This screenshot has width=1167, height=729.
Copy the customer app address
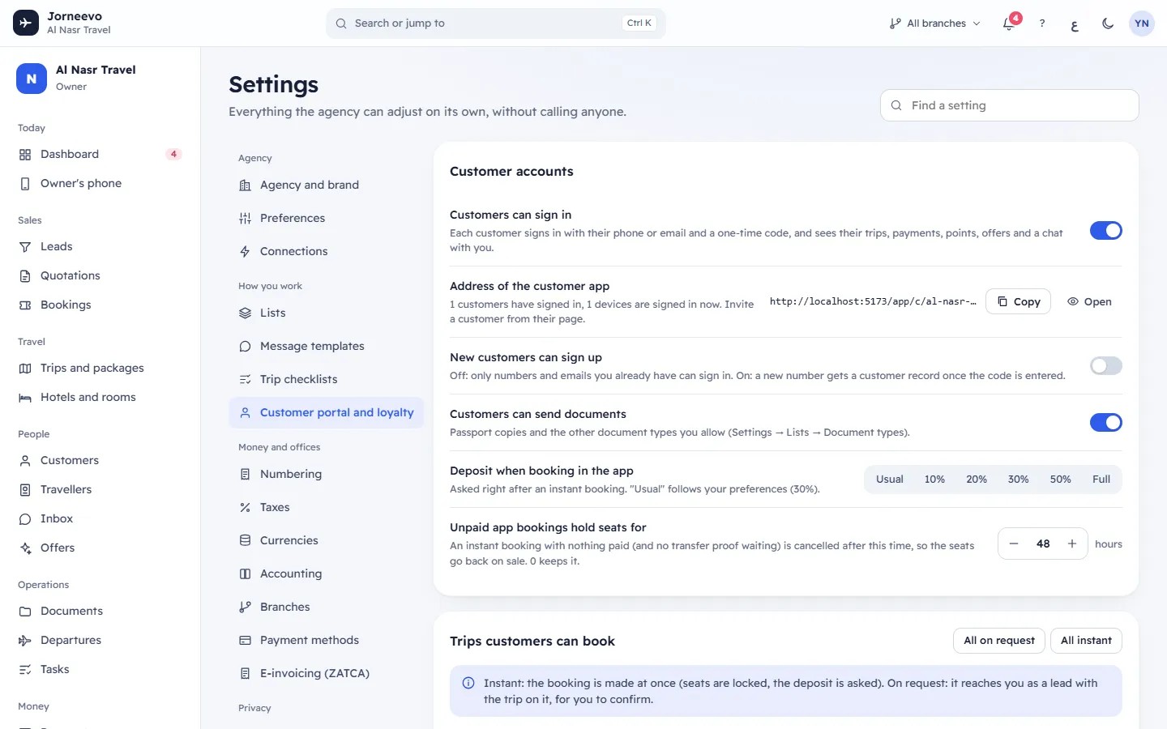coord(1018,301)
